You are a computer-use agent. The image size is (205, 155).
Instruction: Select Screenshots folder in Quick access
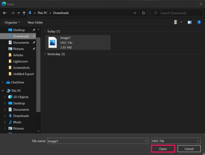tap(21, 68)
